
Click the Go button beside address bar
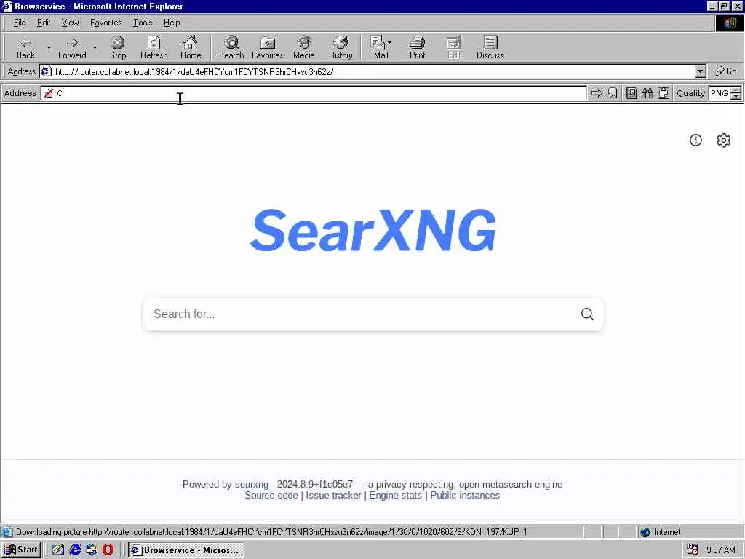point(726,72)
